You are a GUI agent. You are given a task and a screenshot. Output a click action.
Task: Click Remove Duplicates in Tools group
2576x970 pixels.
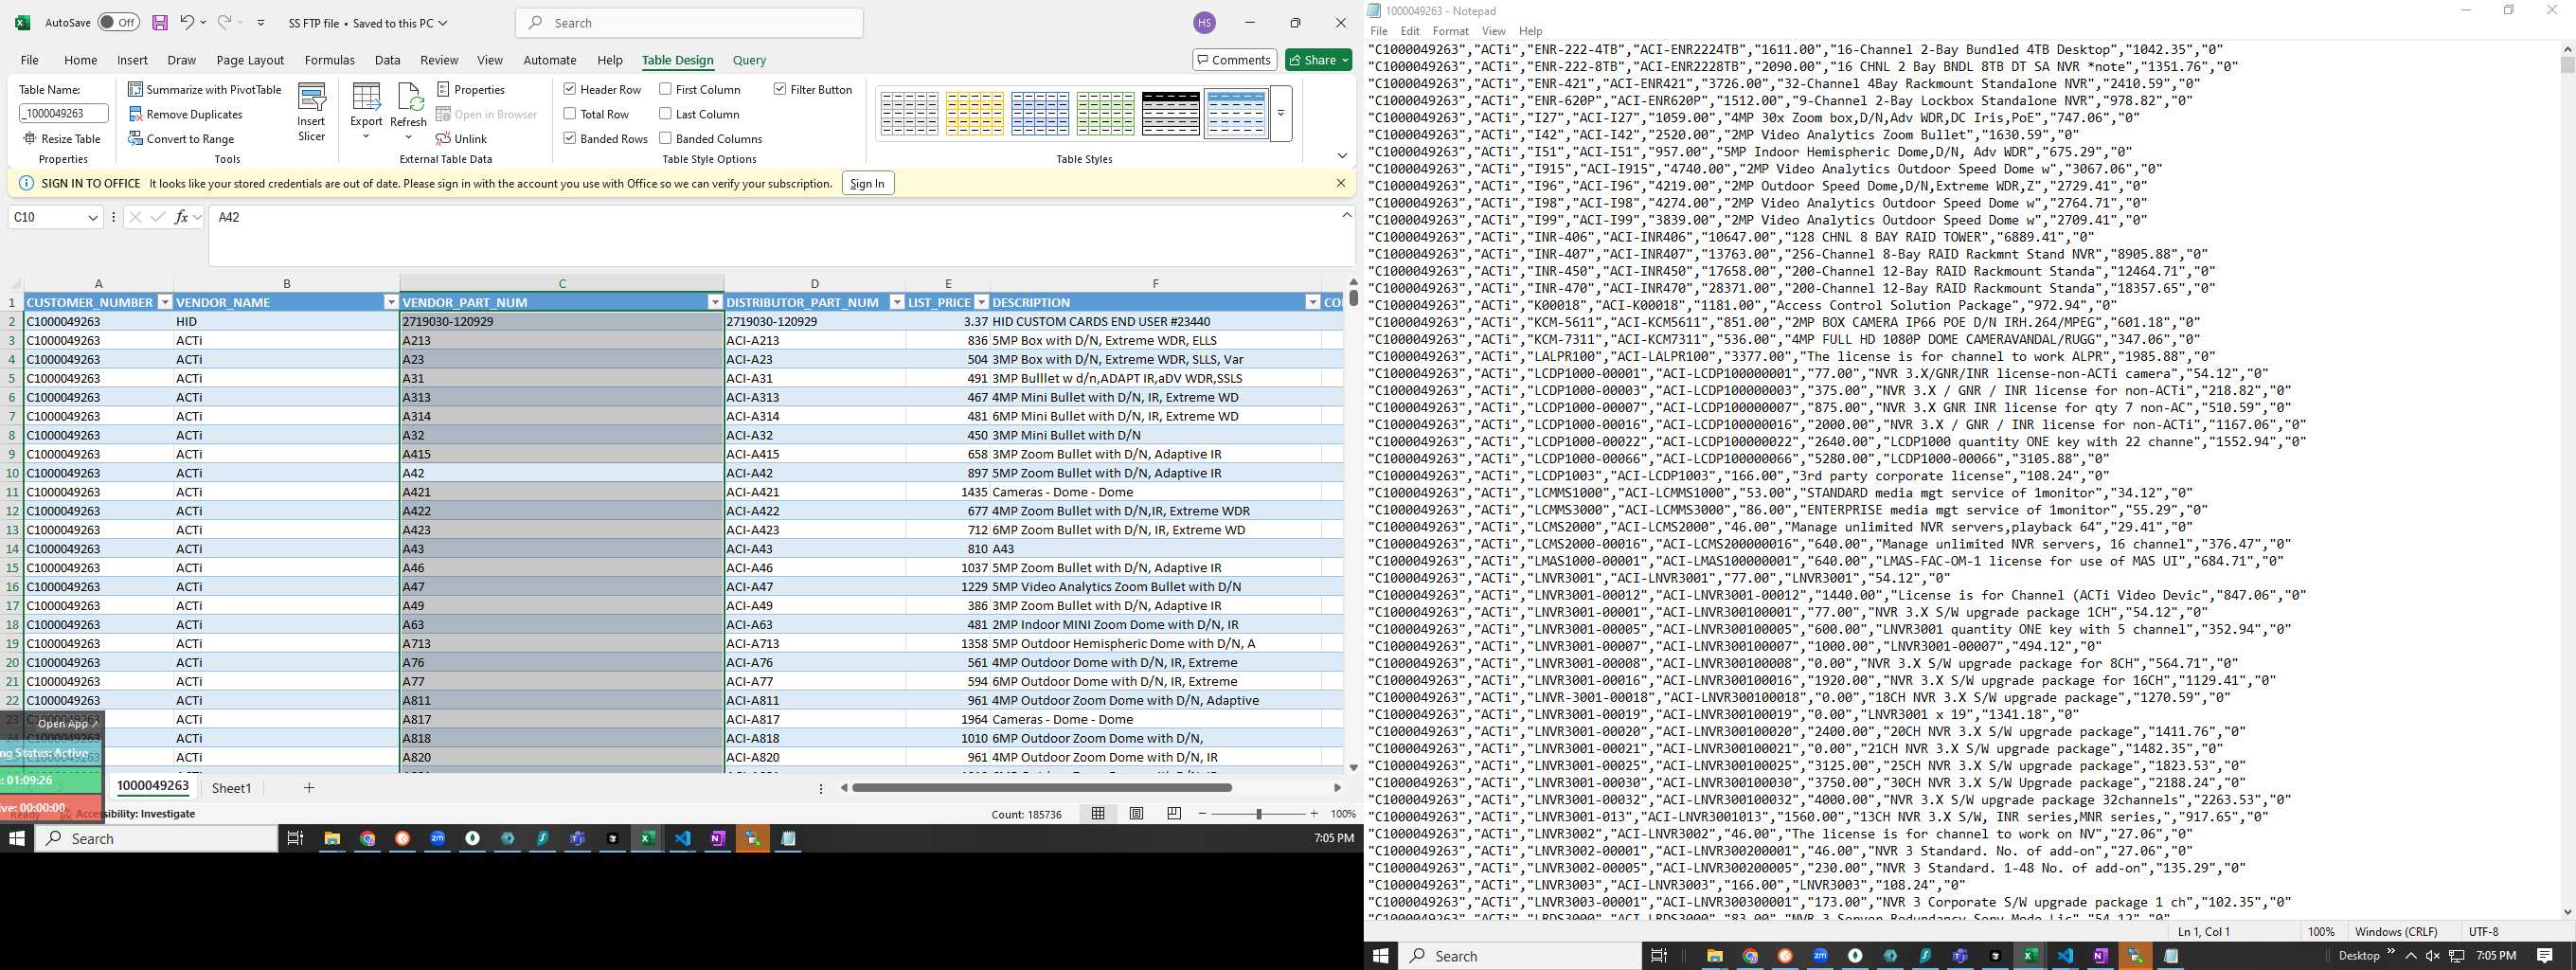186,114
